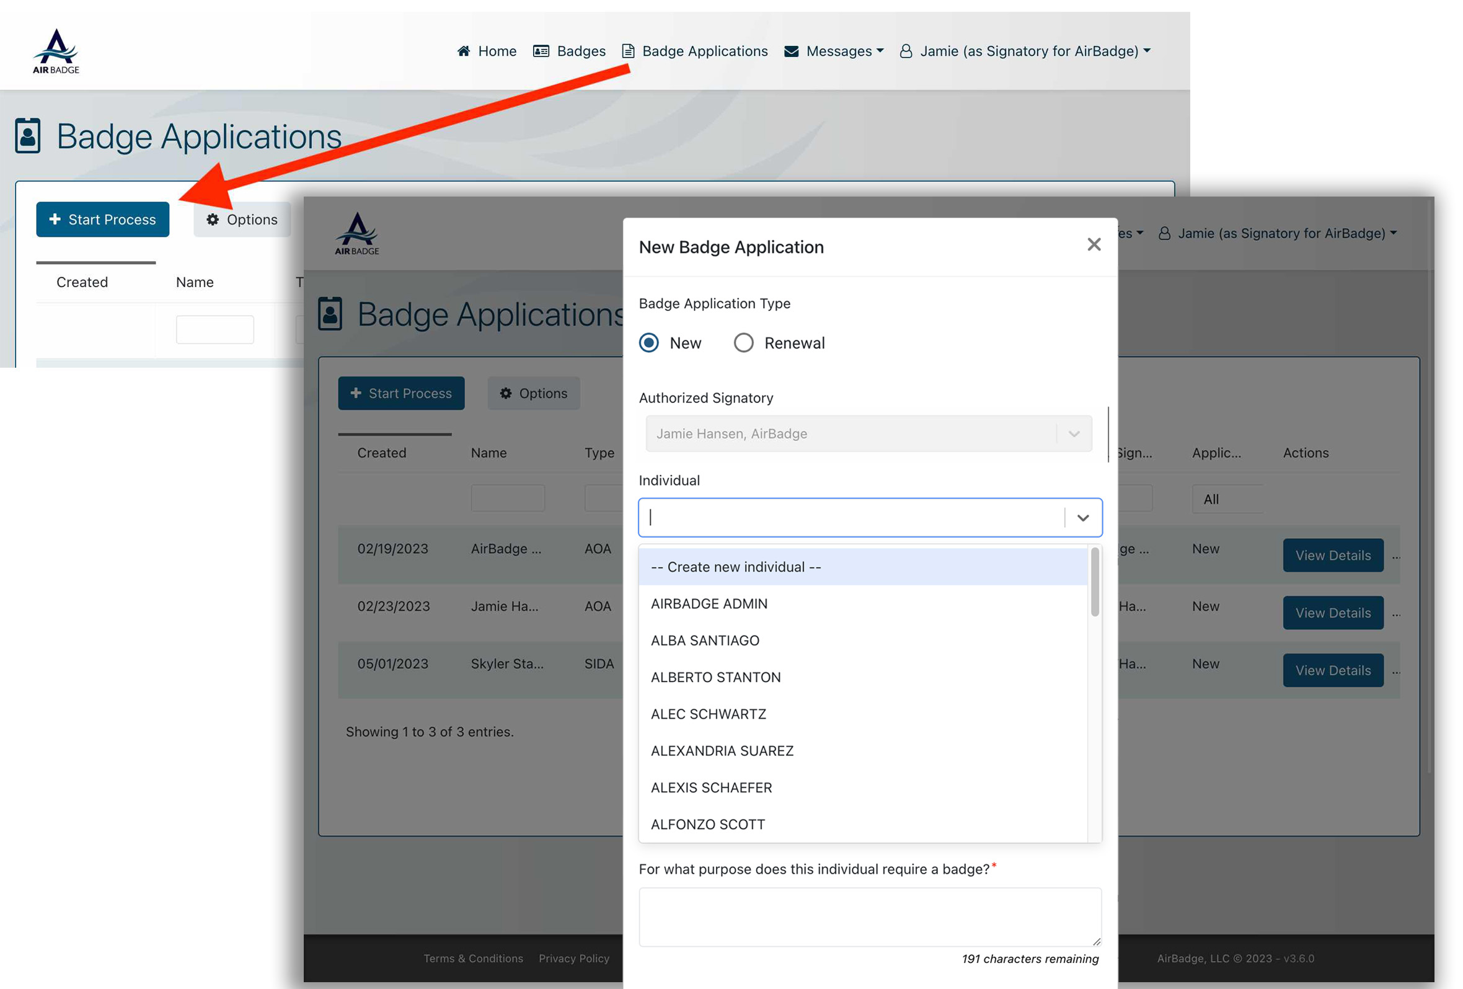
Task: Expand the Individual dropdown chevron
Action: (x=1082, y=518)
